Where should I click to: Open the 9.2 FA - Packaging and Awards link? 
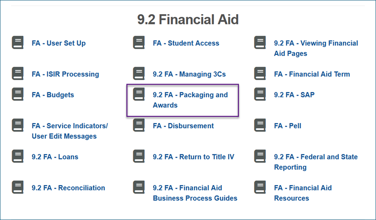tap(190, 100)
